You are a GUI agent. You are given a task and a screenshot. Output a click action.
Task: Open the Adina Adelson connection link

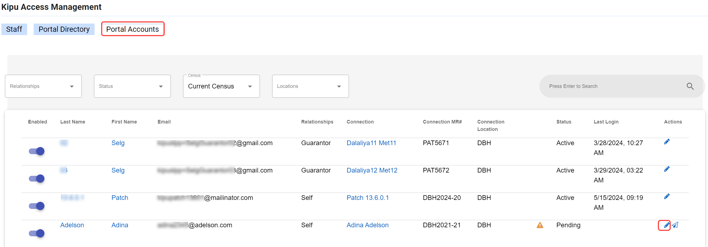click(367, 225)
